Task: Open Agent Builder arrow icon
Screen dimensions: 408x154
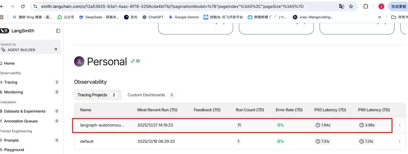Action: [56, 50]
